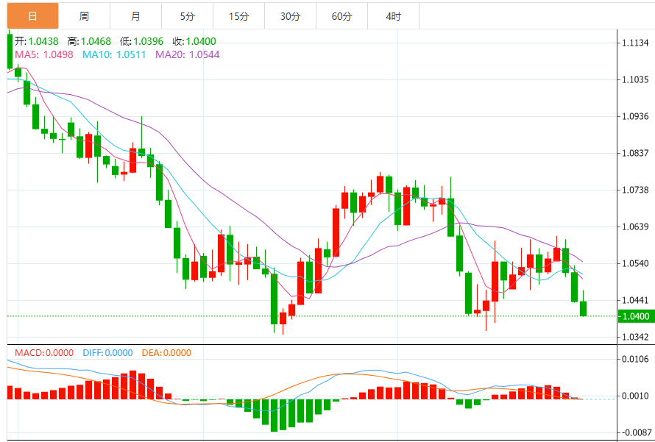Image resolution: width=655 pixels, height=442 pixels.
Task: Click the opening price 开:1.0438
Action: click(x=37, y=41)
